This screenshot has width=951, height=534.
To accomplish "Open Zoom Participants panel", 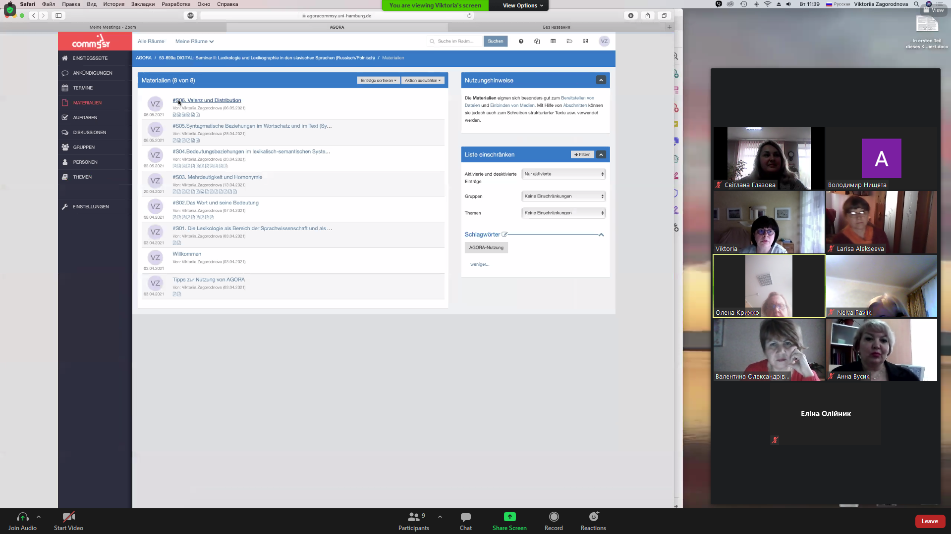I will point(414,521).
